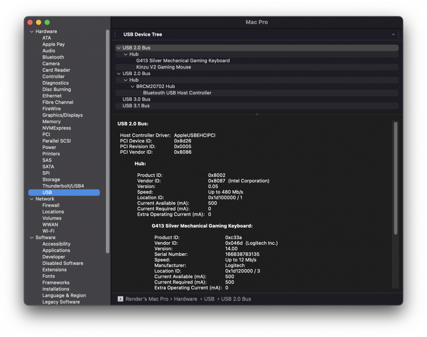
Task: Select SAS in the sidebar
Action: 47,161
